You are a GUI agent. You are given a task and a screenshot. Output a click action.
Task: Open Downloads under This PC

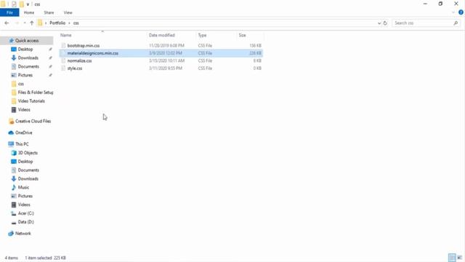point(28,178)
